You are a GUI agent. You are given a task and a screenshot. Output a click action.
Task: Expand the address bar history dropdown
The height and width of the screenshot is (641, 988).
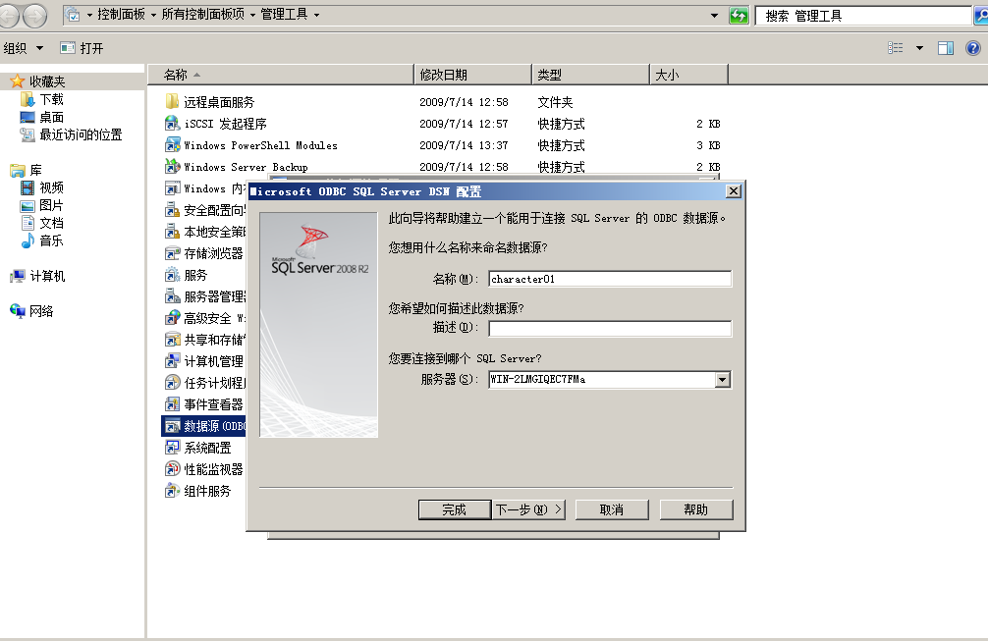pos(714,15)
